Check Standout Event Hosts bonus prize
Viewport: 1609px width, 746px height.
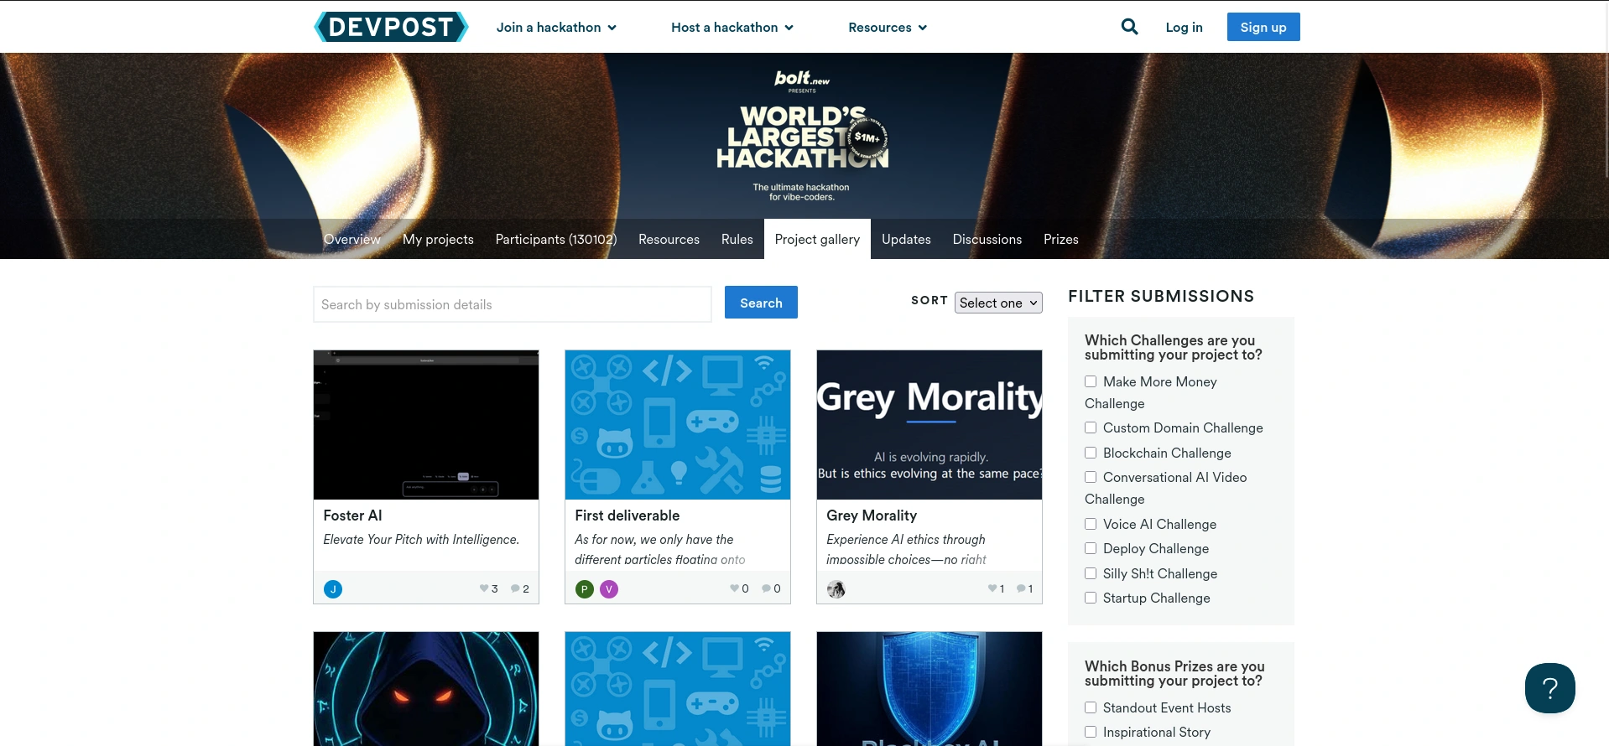coord(1091,707)
